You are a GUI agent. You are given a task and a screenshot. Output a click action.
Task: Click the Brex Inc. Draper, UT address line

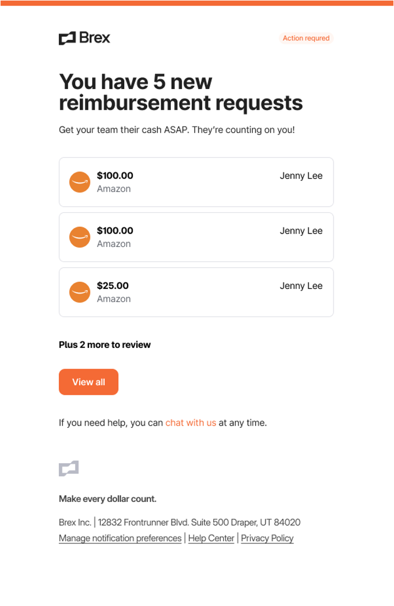click(x=179, y=523)
